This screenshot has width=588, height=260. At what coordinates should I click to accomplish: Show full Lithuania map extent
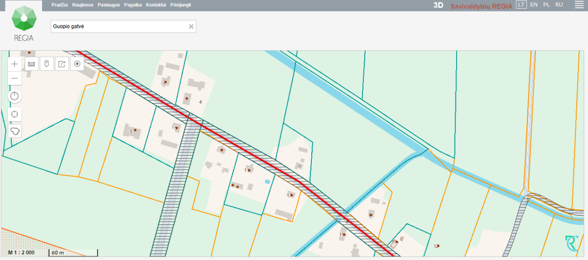click(15, 131)
